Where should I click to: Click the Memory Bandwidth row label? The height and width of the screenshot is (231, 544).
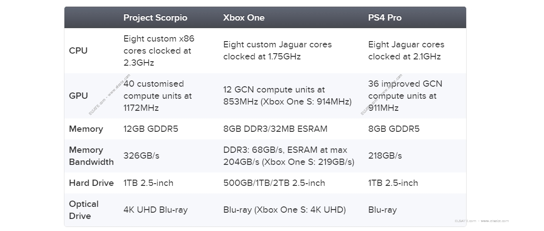(91, 156)
